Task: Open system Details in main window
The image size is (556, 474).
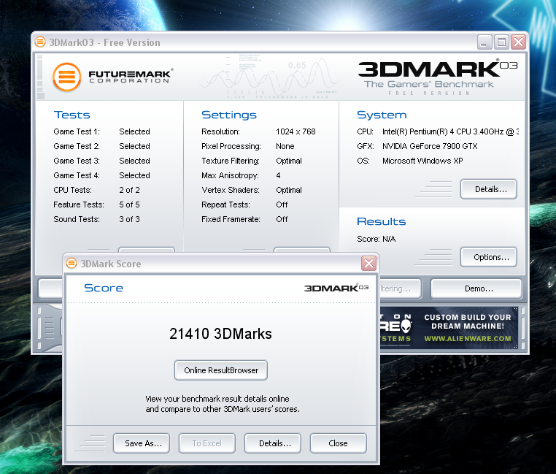Action: click(x=489, y=189)
